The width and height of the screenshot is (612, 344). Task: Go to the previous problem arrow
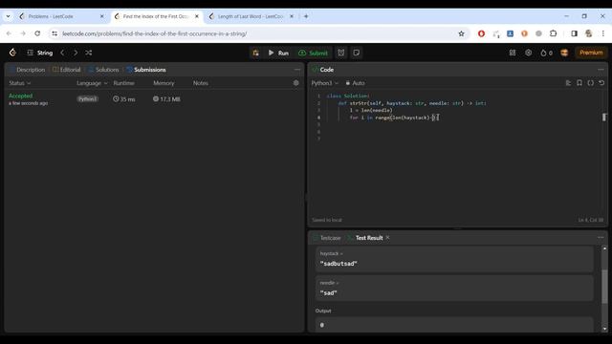(62, 53)
